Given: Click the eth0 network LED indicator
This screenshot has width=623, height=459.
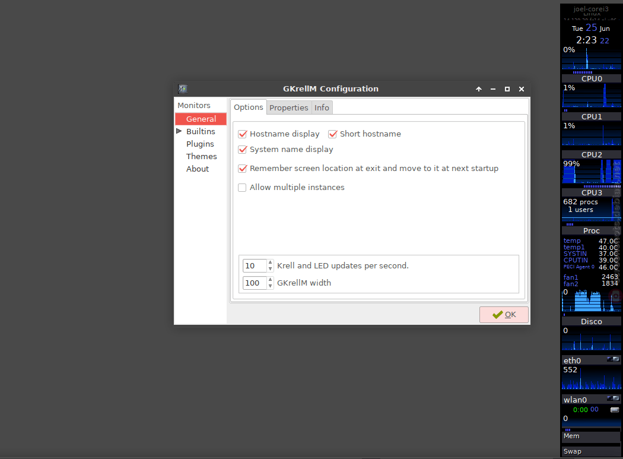Looking at the screenshot, I should [613, 359].
